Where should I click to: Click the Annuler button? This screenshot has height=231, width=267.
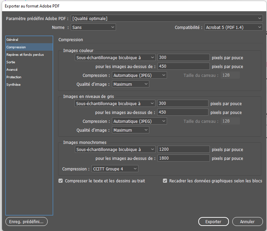247,221
